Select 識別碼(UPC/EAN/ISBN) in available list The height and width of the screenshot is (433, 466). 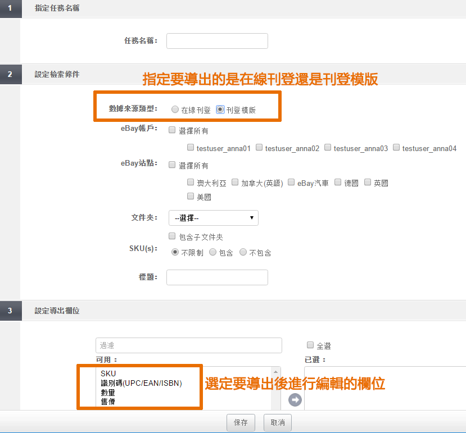click(x=141, y=383)
